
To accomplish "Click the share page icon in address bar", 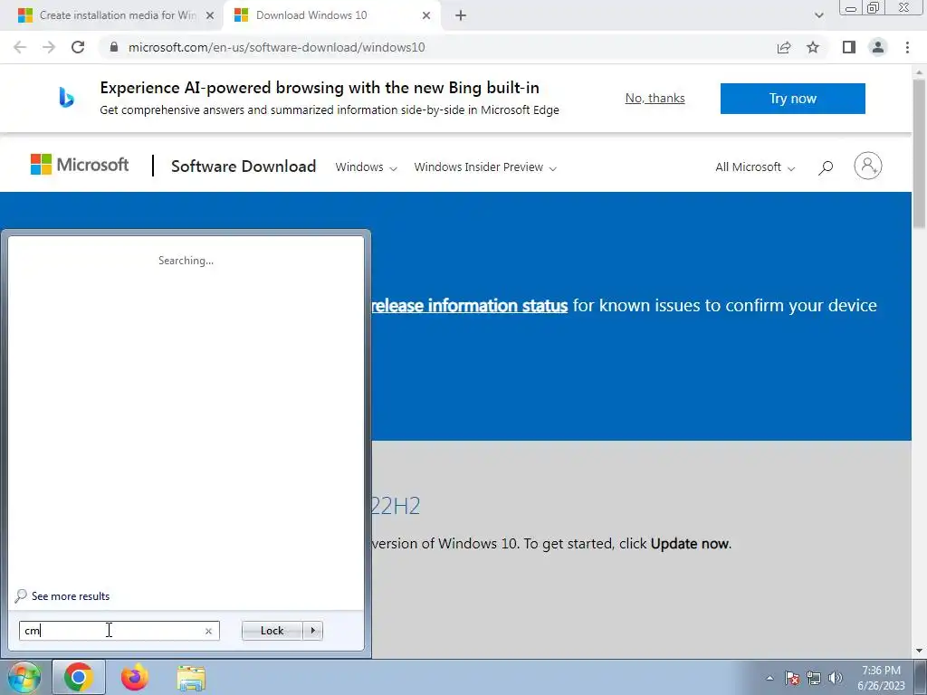I will (x=784, y=47).
